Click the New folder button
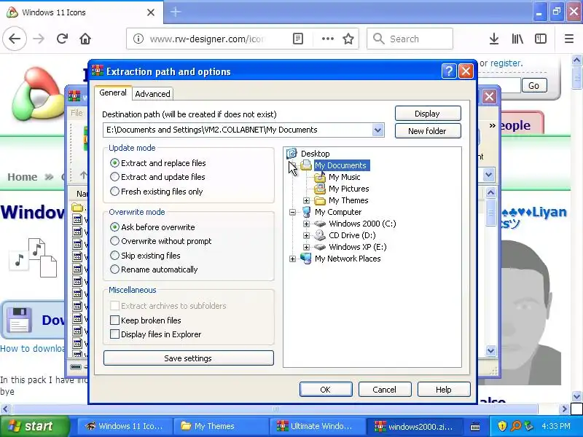 pyautogui.click(x=428, y=131)
